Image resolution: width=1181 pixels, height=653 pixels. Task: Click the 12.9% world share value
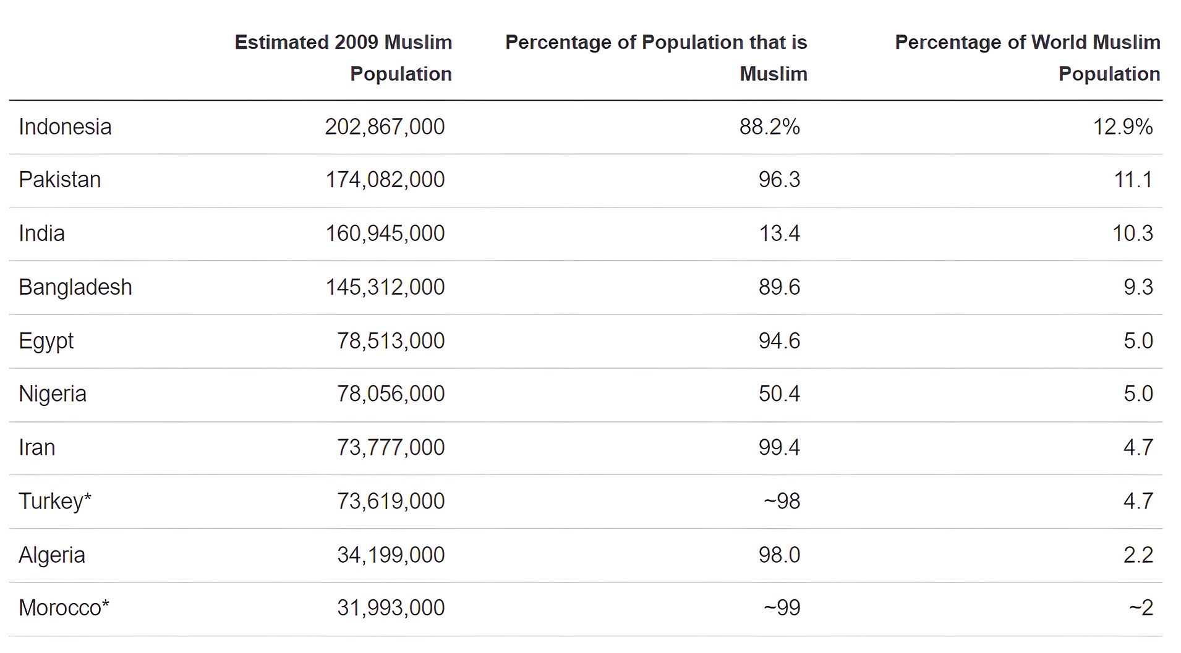1123,127
